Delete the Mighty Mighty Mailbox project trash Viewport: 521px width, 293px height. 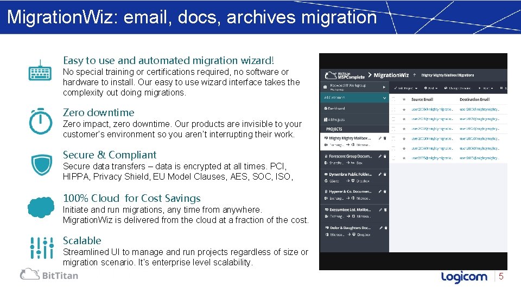pos(385,138)
